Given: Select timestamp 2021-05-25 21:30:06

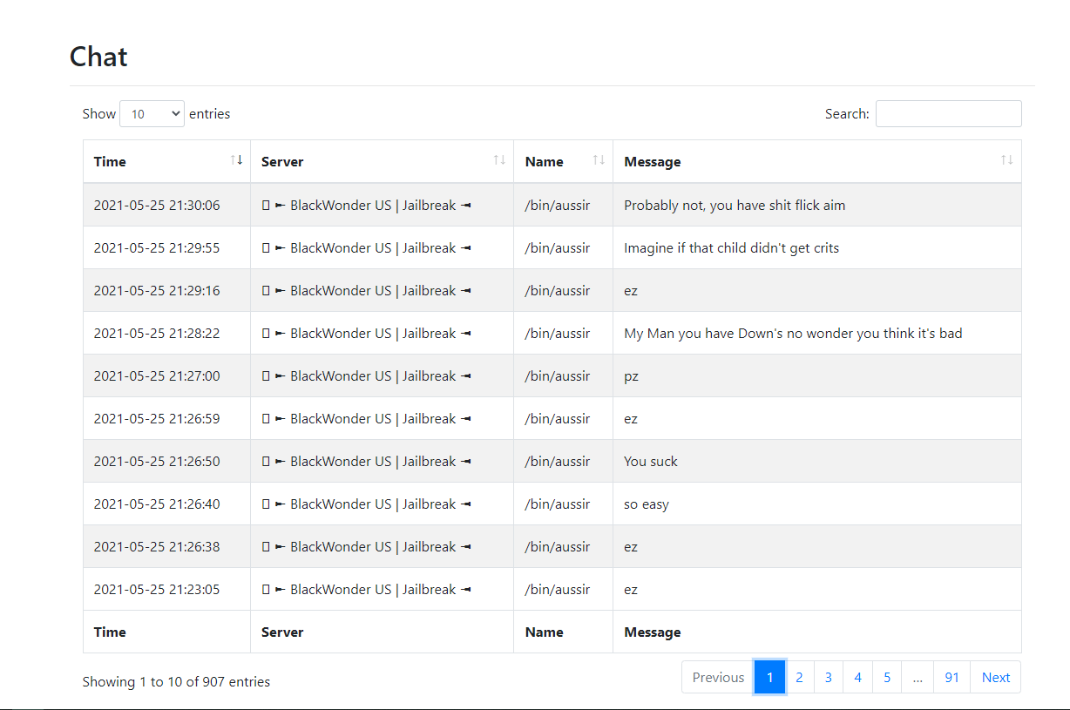Looking at the screenshot, I should pyautogui.click(x=157, y=206).
